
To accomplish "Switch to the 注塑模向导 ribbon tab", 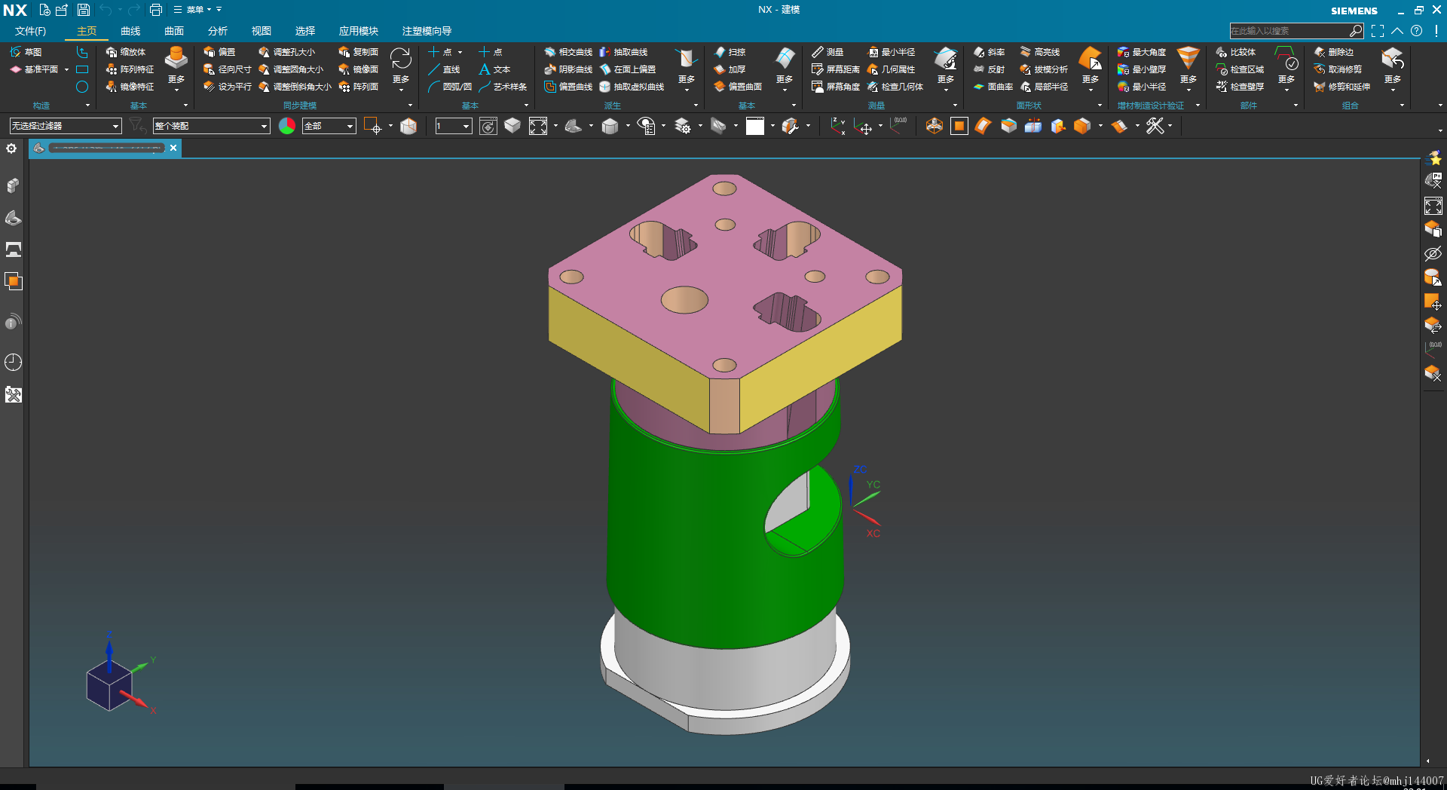I will click(427, 31).
